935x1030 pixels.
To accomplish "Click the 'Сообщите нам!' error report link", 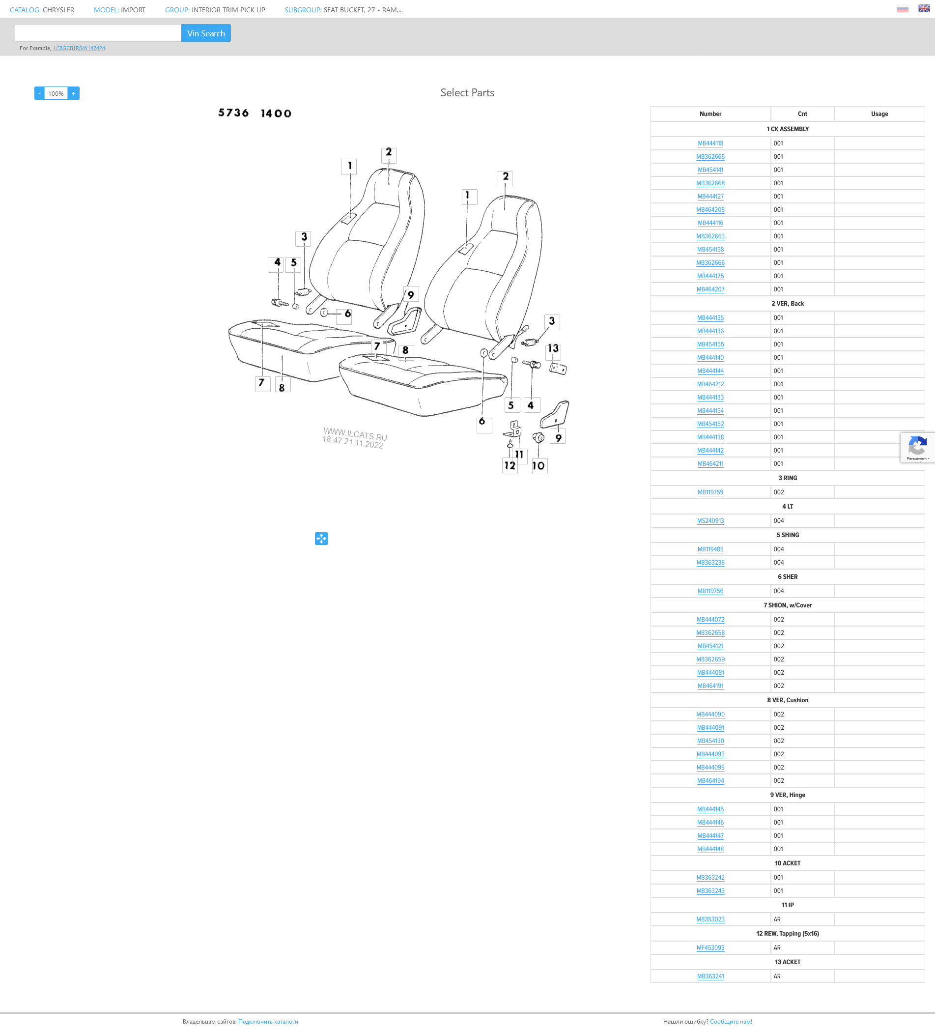I will [x=731, y=1022].
